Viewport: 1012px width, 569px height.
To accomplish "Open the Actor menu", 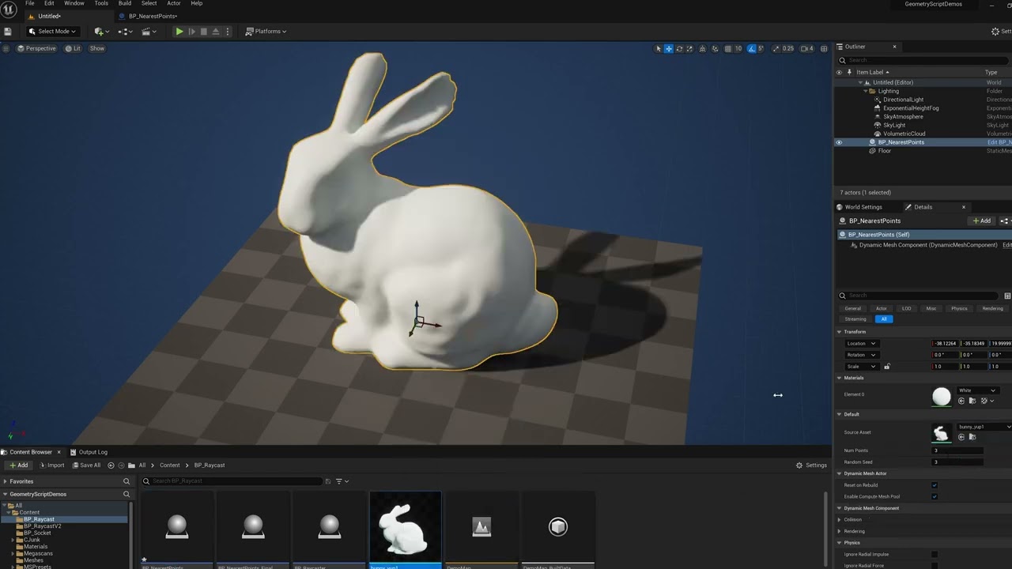I will point(174,3).
